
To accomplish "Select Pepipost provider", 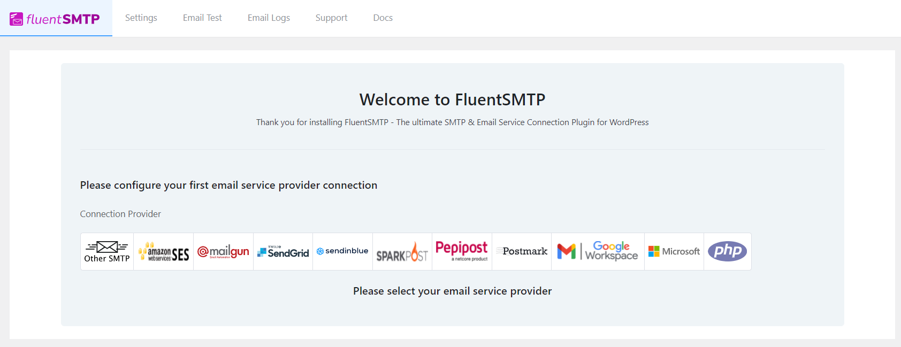I will 462,251.
